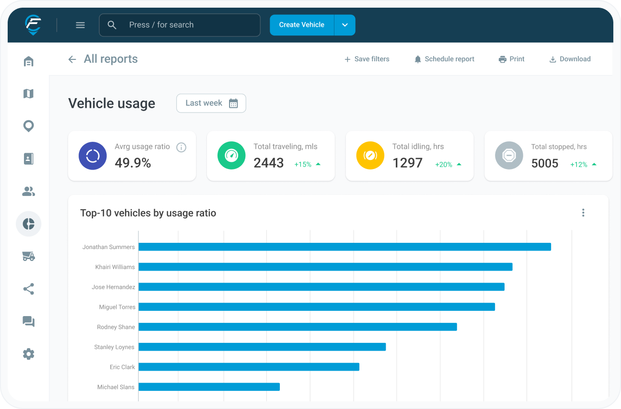Open the contact book icon in the sidebar
Screen dimensions: 621x409
point(29,159)
